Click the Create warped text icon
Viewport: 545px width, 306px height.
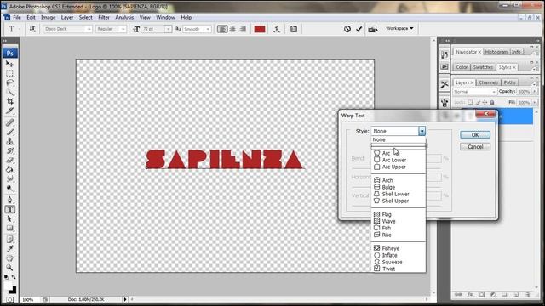point(277,29)
